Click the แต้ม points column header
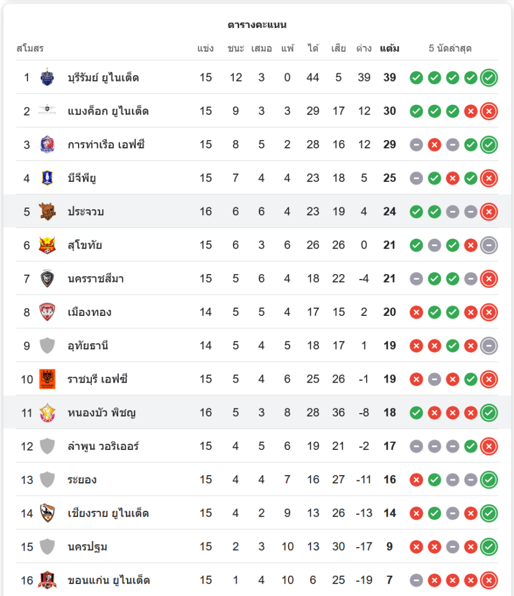Screen dimensions: 514x596 [x=389, y=48]
